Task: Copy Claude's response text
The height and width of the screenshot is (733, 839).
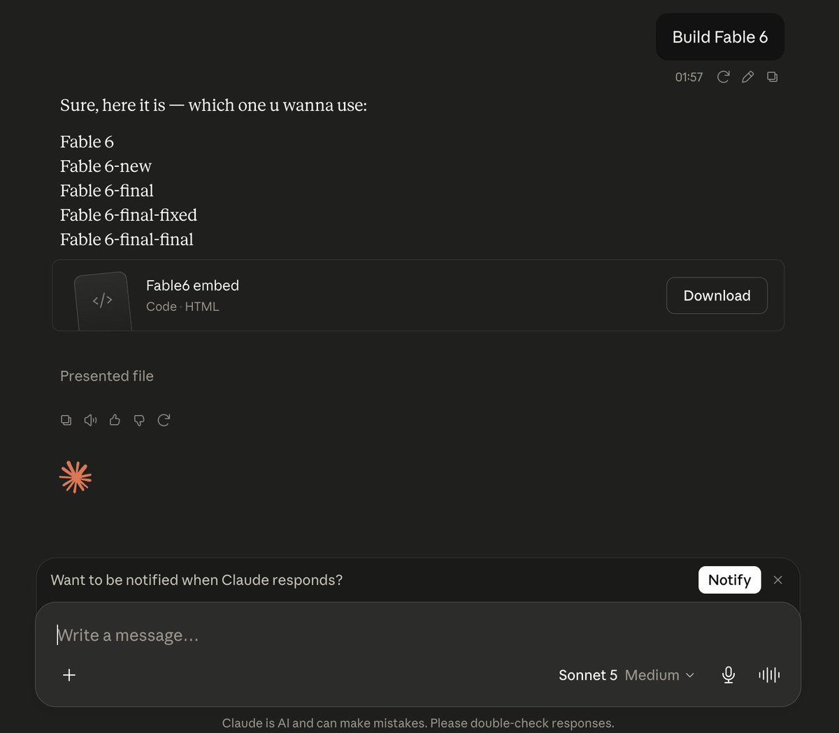Action: [x=66, y=420]
